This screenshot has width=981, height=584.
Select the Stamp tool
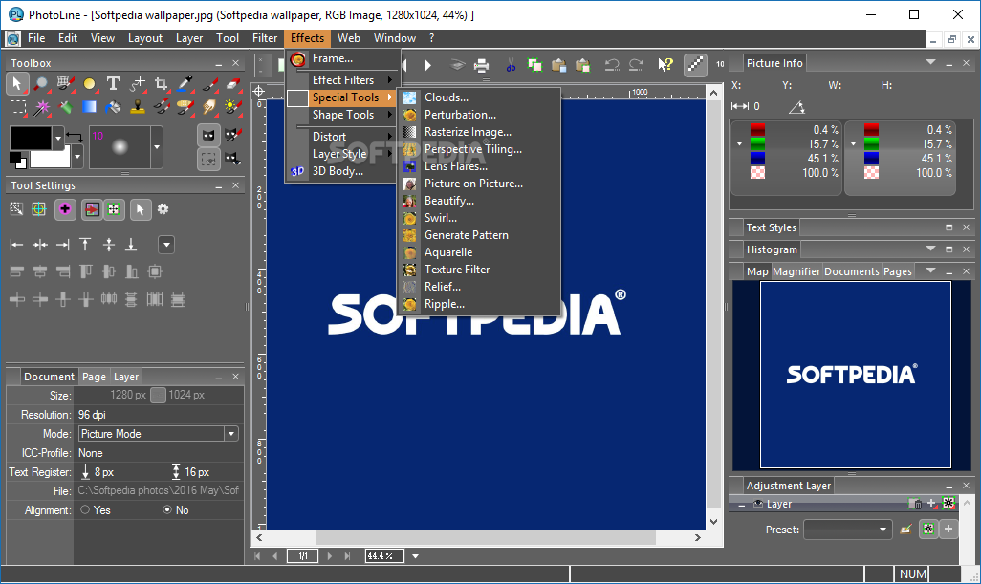[137, 107]
